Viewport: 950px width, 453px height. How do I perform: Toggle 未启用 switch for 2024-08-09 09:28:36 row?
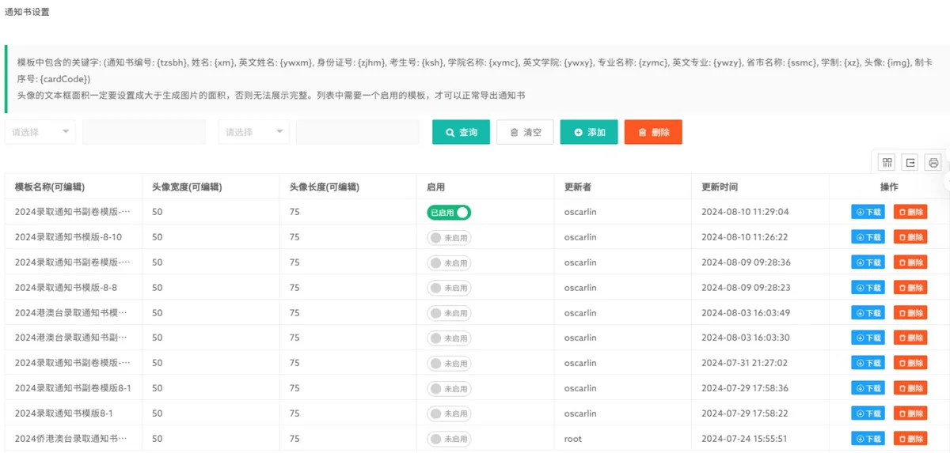pyautogui.click(x=449, y=262)
